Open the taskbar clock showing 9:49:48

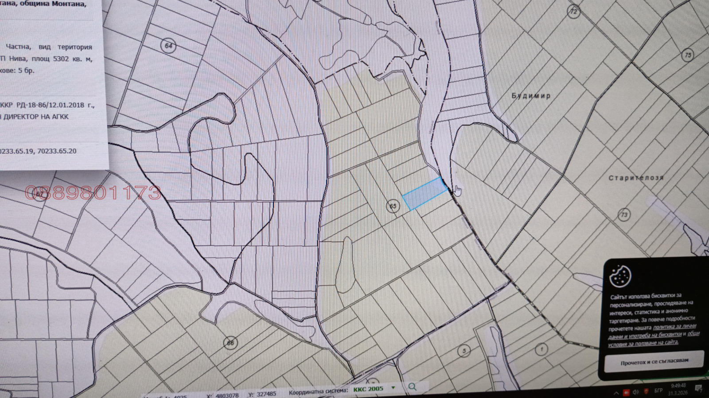point(678,389)
